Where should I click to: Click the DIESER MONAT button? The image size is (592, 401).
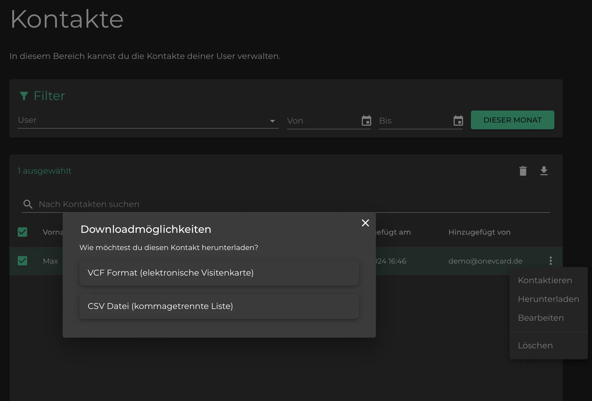(x=512, y=120)
